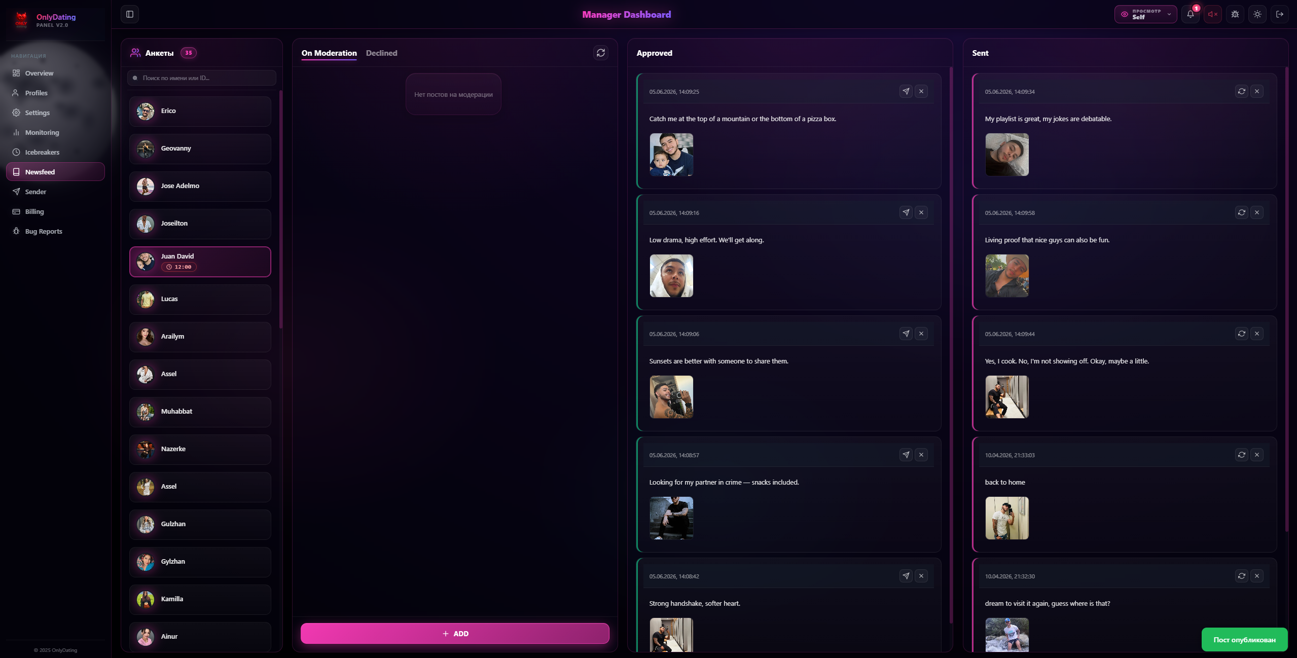The height and width of the screenshot is (658, 1297).
Task: Send the pizza box post
Action: coord(906,91)
